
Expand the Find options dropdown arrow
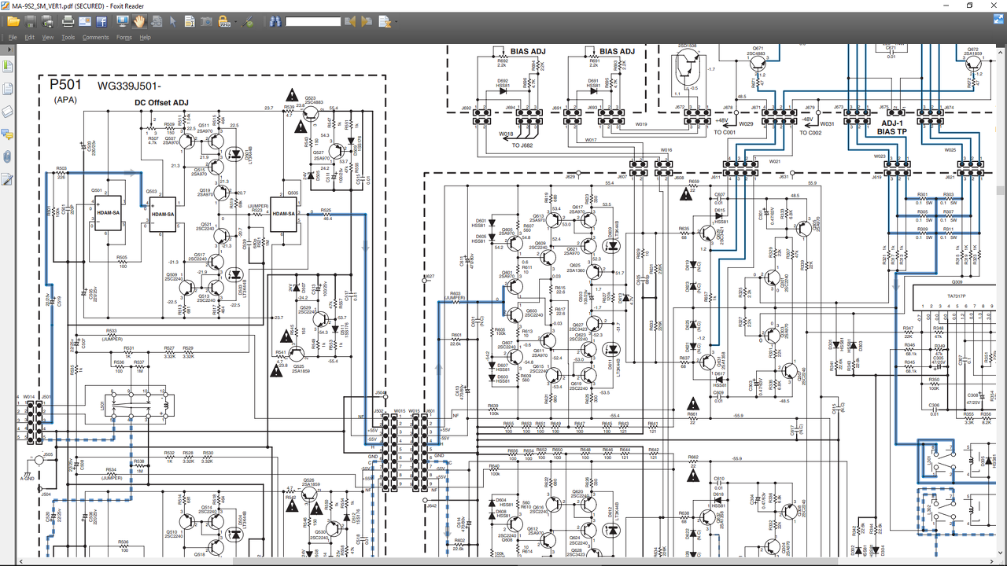(395, 21)
